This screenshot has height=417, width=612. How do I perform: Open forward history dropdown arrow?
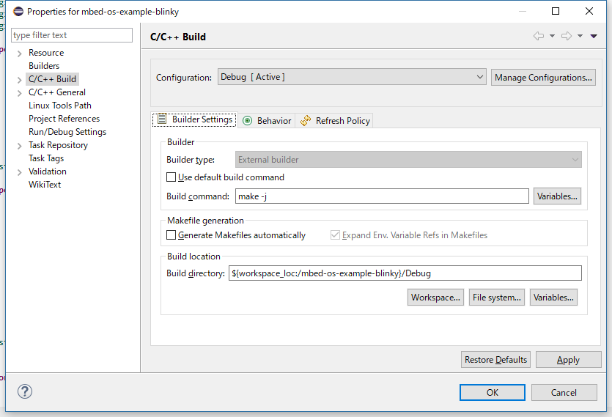coord(580,36)
